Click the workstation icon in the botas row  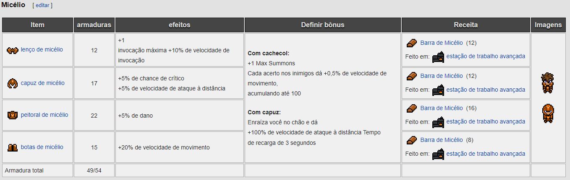(438, 154)
